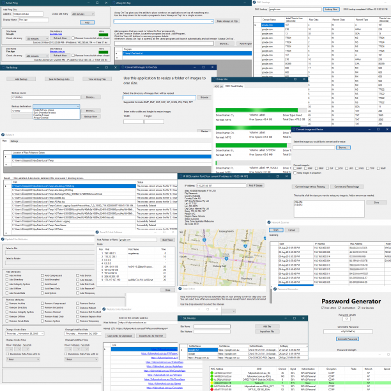The image size is (391, 391).
Task: Click the Always On Top window title icon
Action: click(114, 3)
